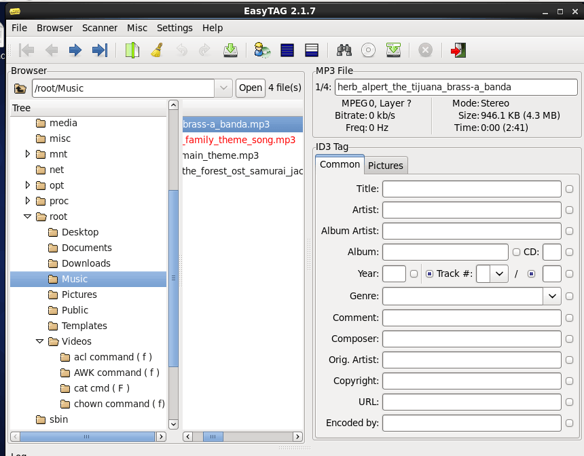The height and width of the screenshot is (456, 584).
Task: Toggle the Copyright field apply checkbox
Action: (569, 381)
